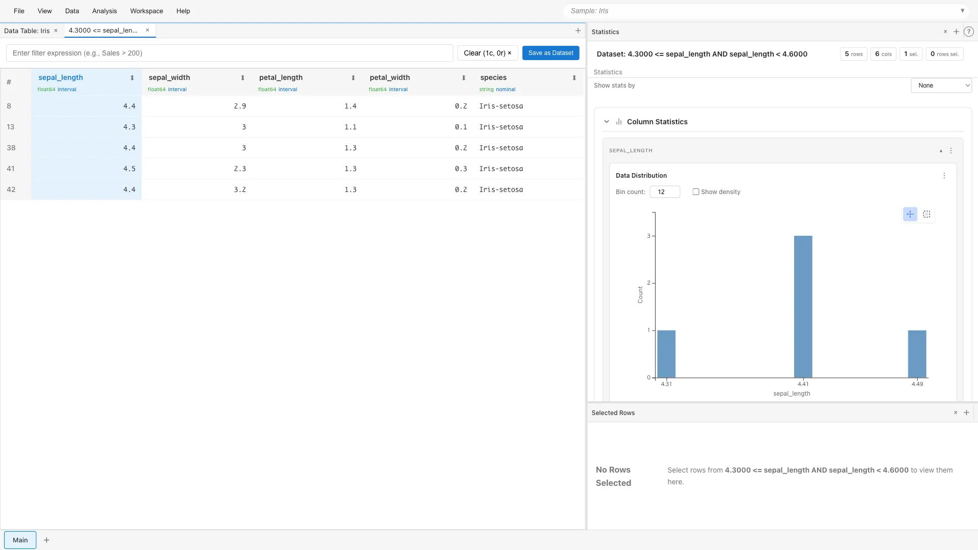Image resolution: width=978 pixels, height=550 pixels.
Task: Click the filter expression input field
Action: pyautogui.click(x=229, y=52)
